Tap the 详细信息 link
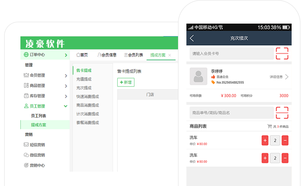The width and height of the screenshot is (306, 186). tap(276, 77)
